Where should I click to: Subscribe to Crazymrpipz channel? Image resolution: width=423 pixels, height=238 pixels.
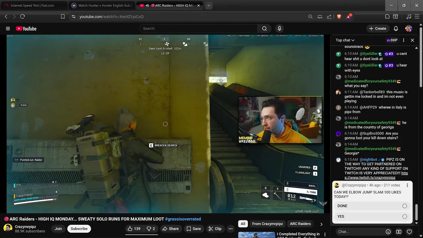(x=79, y=229)
